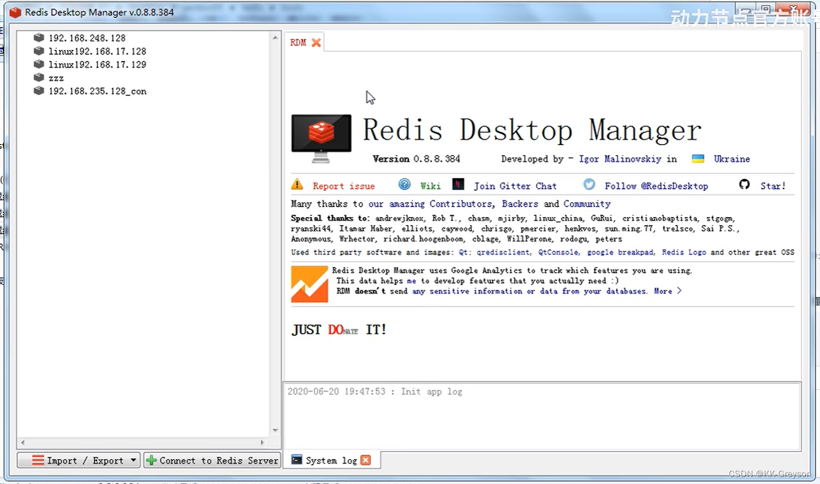
Task: Click the red lines icon on Import / Export
Action: point(38,460)
